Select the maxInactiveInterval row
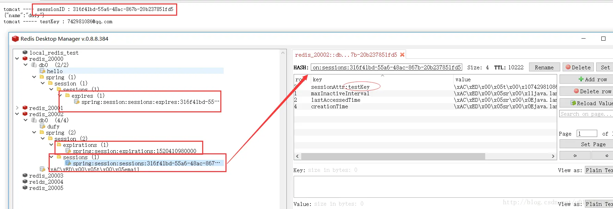The height and width of the screenshot is (209, 613). point(425,93)
